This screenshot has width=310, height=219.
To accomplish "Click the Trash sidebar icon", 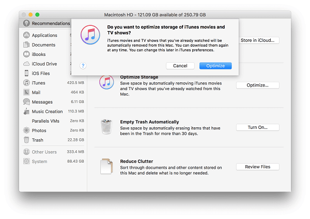I will (x=26, y=140).
